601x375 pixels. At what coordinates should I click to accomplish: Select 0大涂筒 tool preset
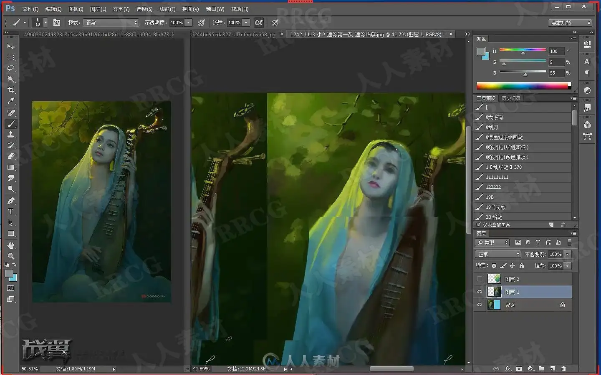tap(523, 117)
